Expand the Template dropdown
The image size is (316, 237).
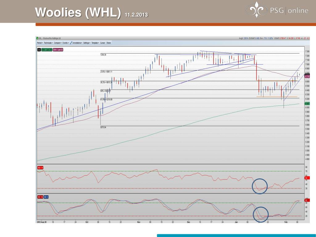tap(95, 43)
